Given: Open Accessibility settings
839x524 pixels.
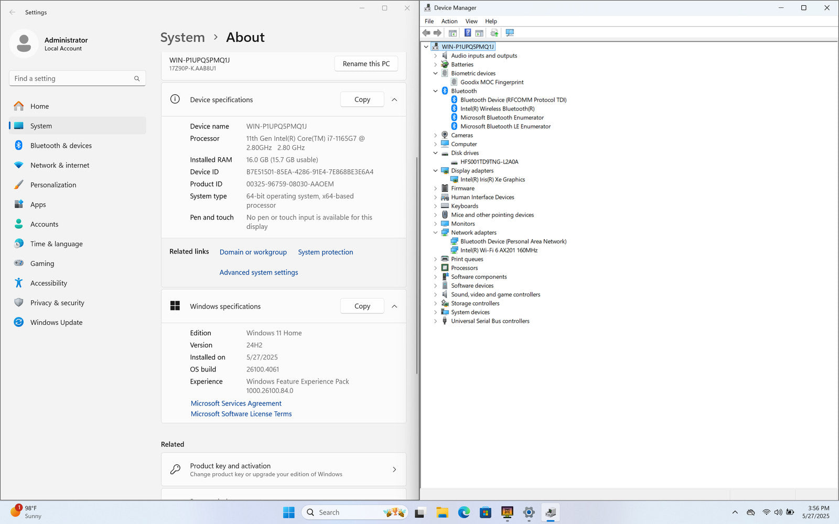Looking at the screenshot, I should click(78, 283).
